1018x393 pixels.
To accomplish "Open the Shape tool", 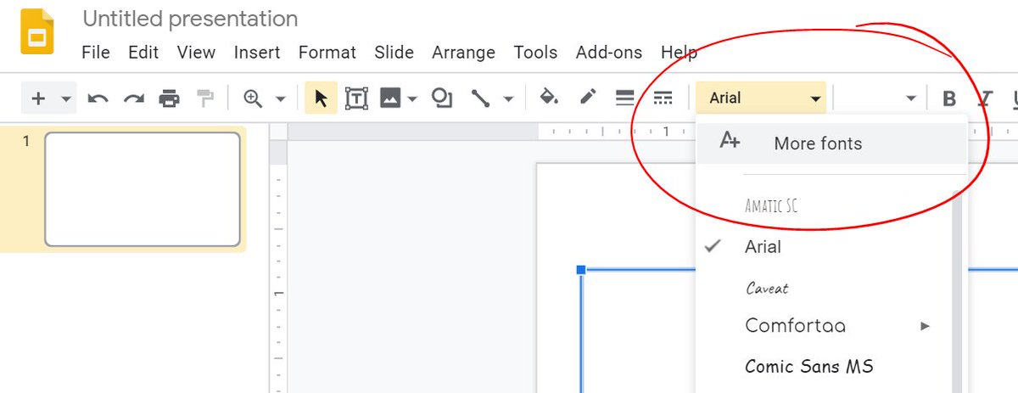I will coord(442,98).
